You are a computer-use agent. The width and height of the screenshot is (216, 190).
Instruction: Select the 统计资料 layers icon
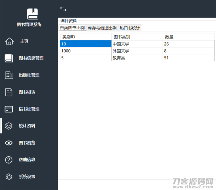point(9,126)
